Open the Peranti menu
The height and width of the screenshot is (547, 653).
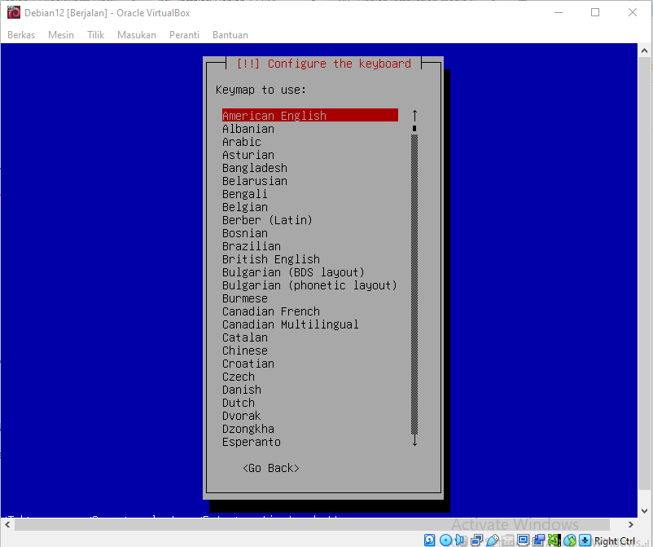pyautogui.click(x=184, y=35)
